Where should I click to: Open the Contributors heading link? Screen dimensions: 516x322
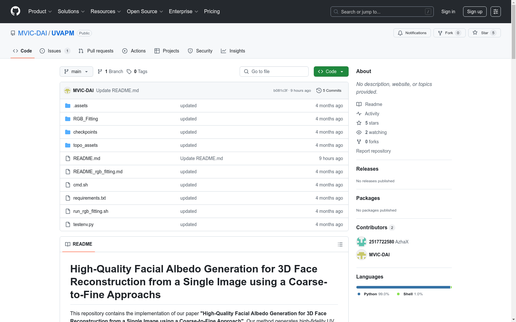coord(376,227)
